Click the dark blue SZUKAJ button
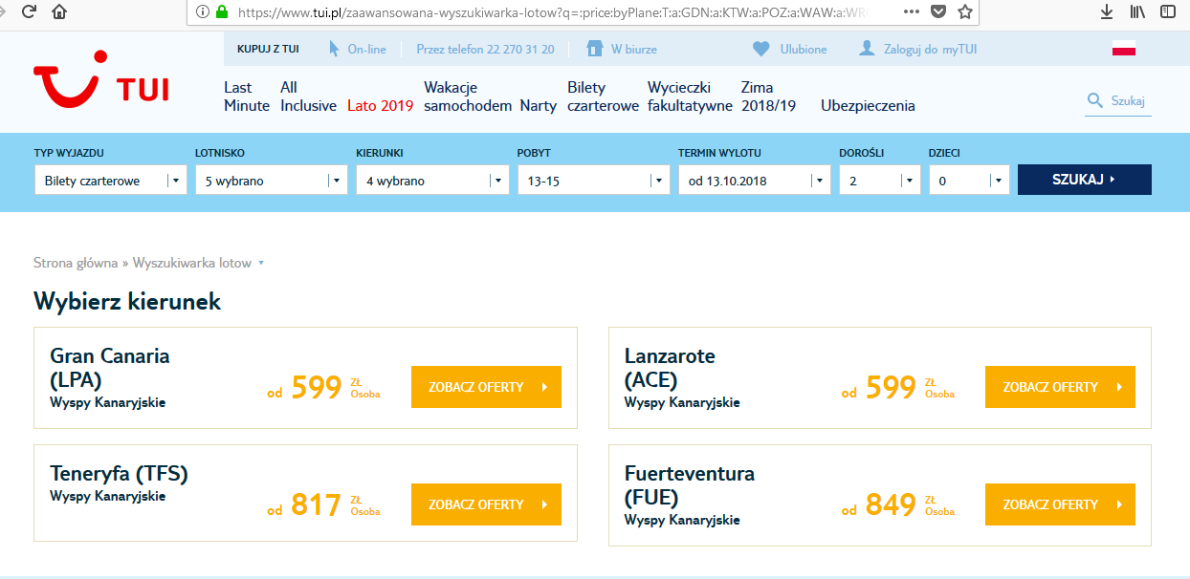 1085,180
